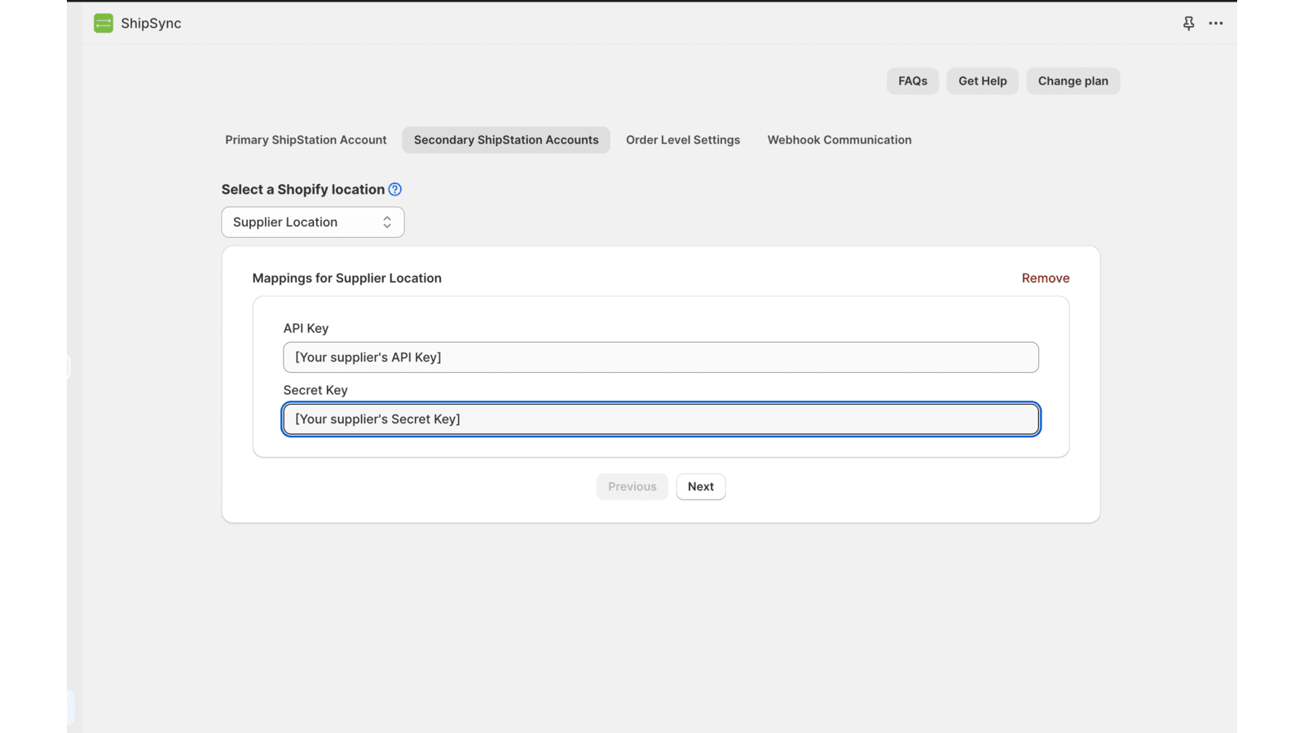1304x733 pixels.
Task: Select the Webhook Communication tab
Action: (839, 139)
